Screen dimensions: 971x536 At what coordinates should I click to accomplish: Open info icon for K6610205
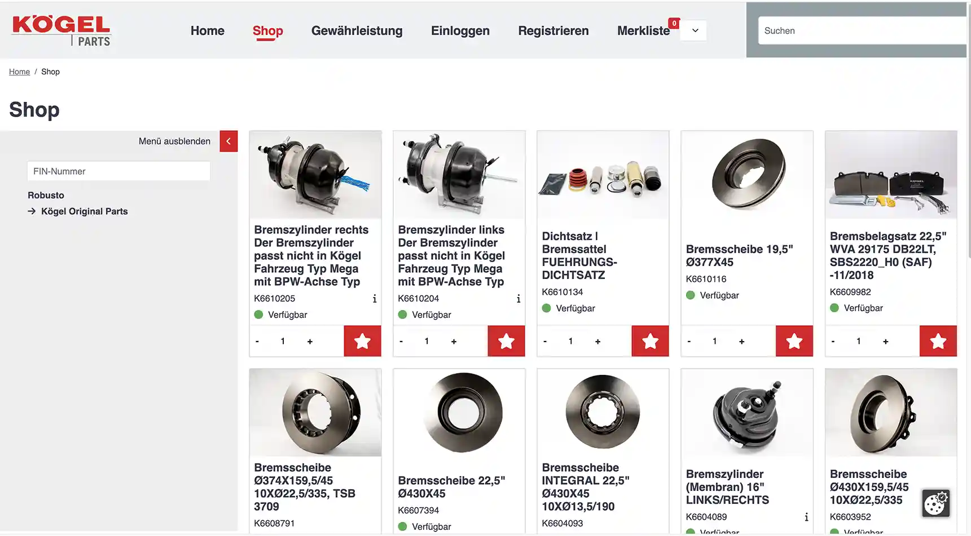click(375, 299)
